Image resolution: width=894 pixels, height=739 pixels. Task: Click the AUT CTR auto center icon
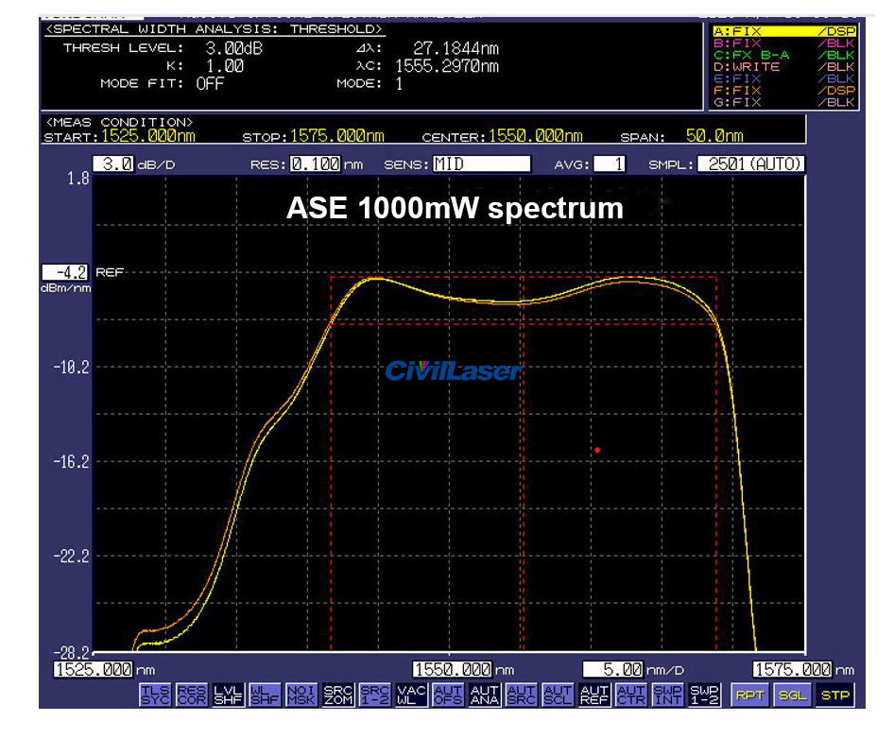[631, 696]
